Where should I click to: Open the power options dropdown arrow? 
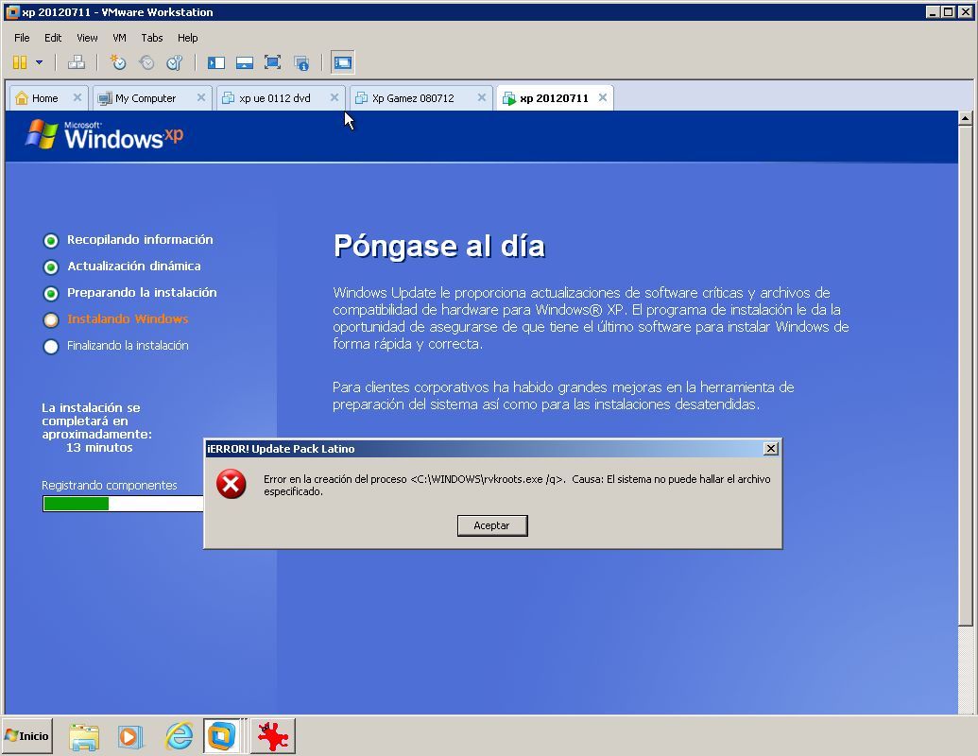coord(40,62)
